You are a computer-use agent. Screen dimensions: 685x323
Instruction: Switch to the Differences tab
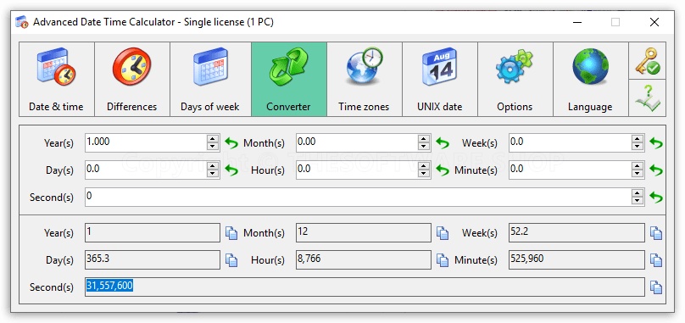(132, 79)
